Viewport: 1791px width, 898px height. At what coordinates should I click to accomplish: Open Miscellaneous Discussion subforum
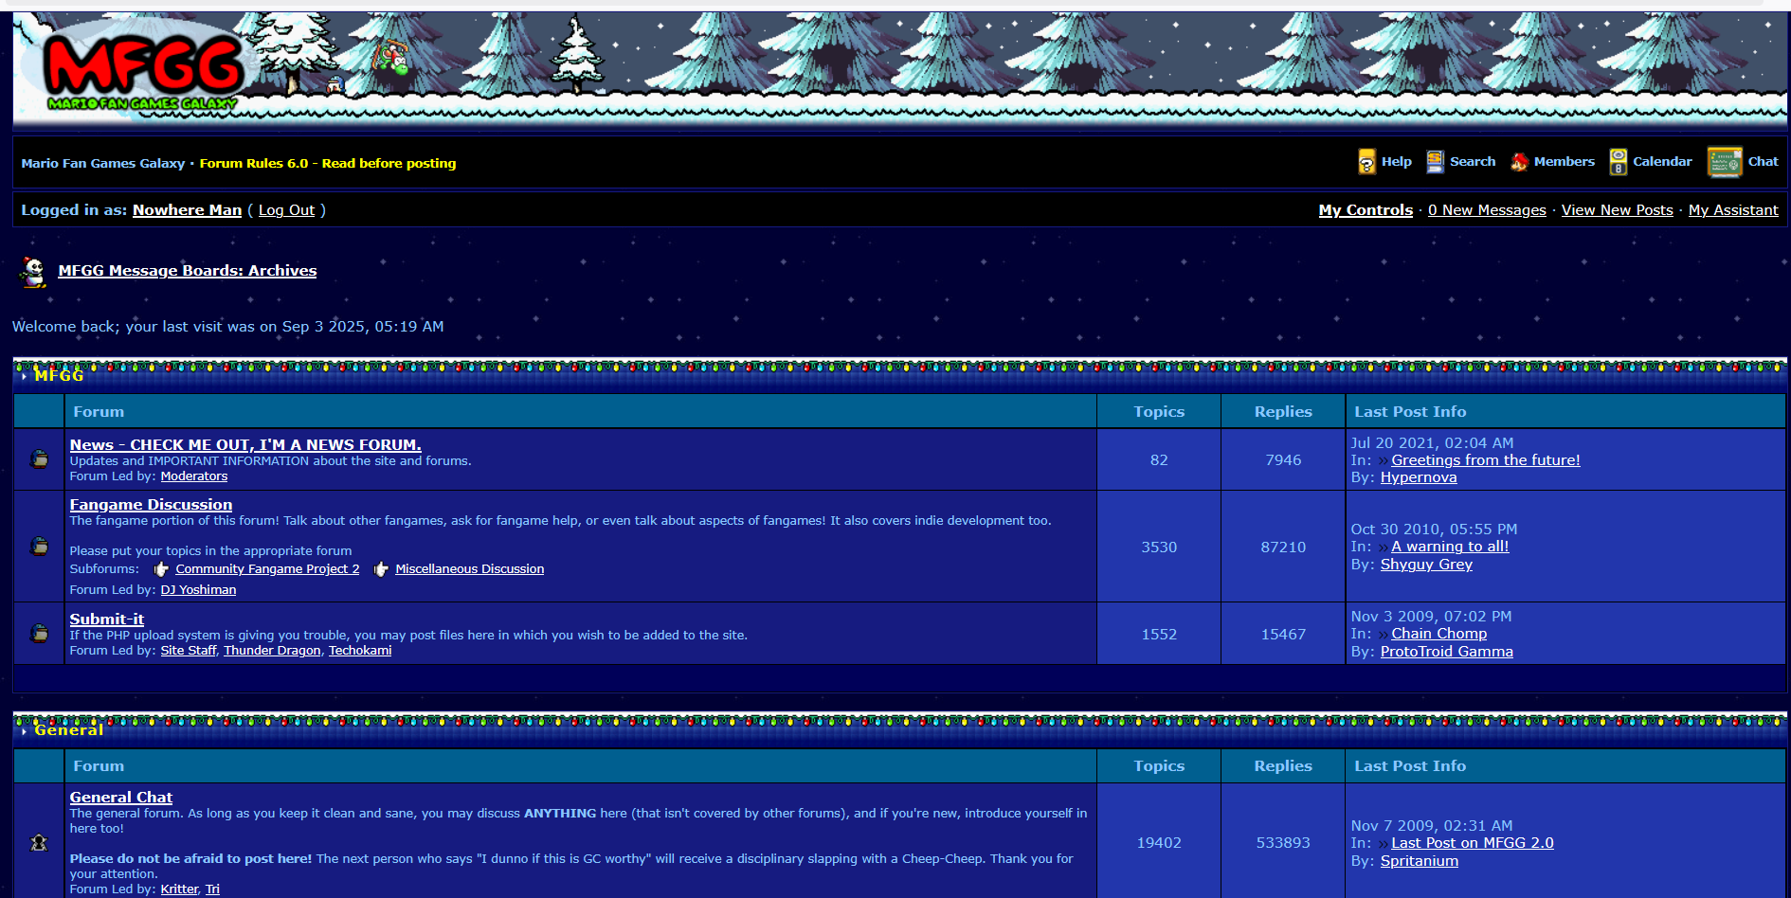470,569
